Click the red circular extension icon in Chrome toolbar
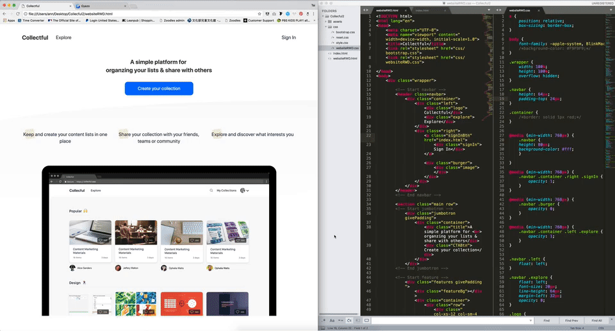 pyautogui.click(x=301, y=13)
